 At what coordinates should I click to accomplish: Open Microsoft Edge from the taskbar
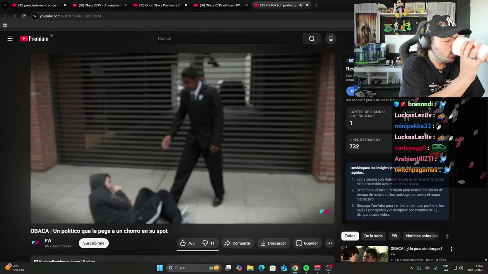(262, 268)
